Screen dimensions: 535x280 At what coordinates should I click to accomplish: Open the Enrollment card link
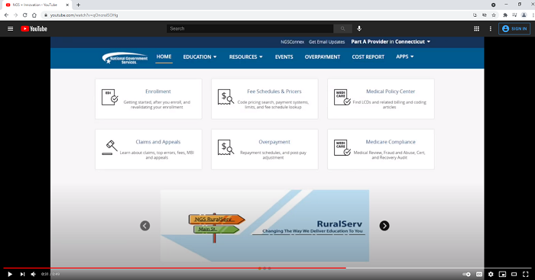158,92
